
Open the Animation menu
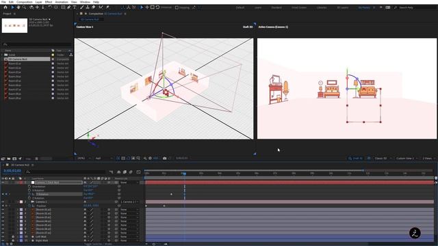62,2
